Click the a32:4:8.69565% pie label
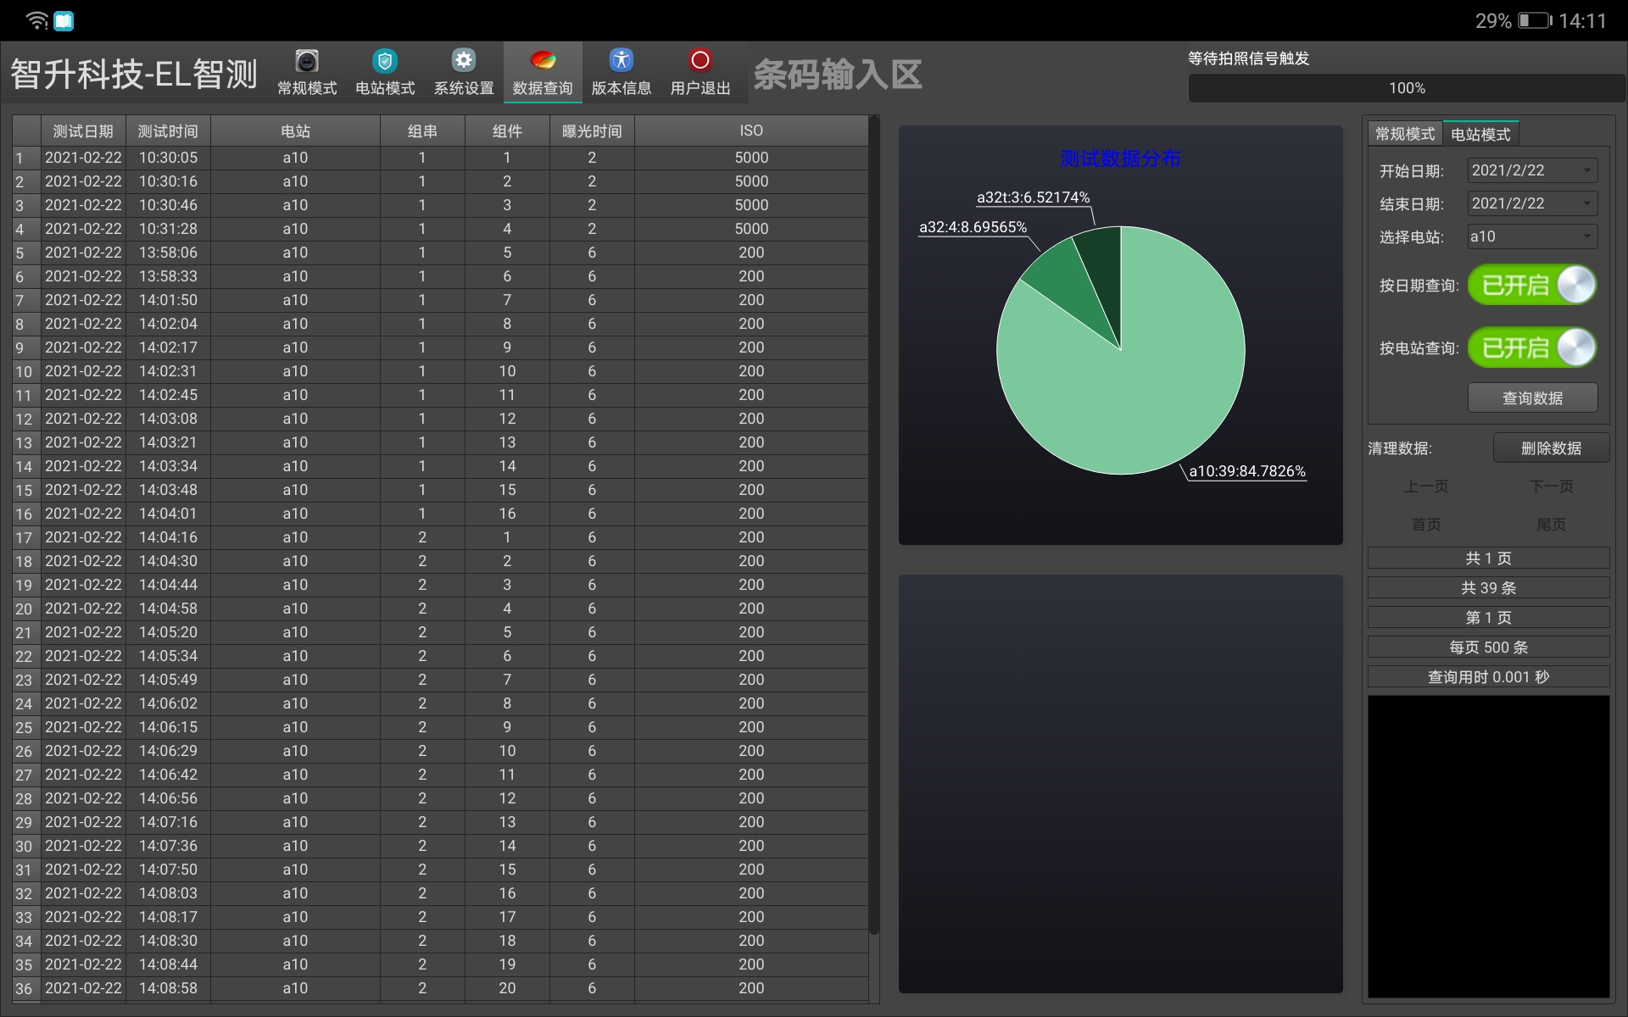 pos(973,227)
